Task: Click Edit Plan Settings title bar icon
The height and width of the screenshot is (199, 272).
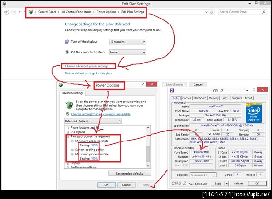Action: 5,3
